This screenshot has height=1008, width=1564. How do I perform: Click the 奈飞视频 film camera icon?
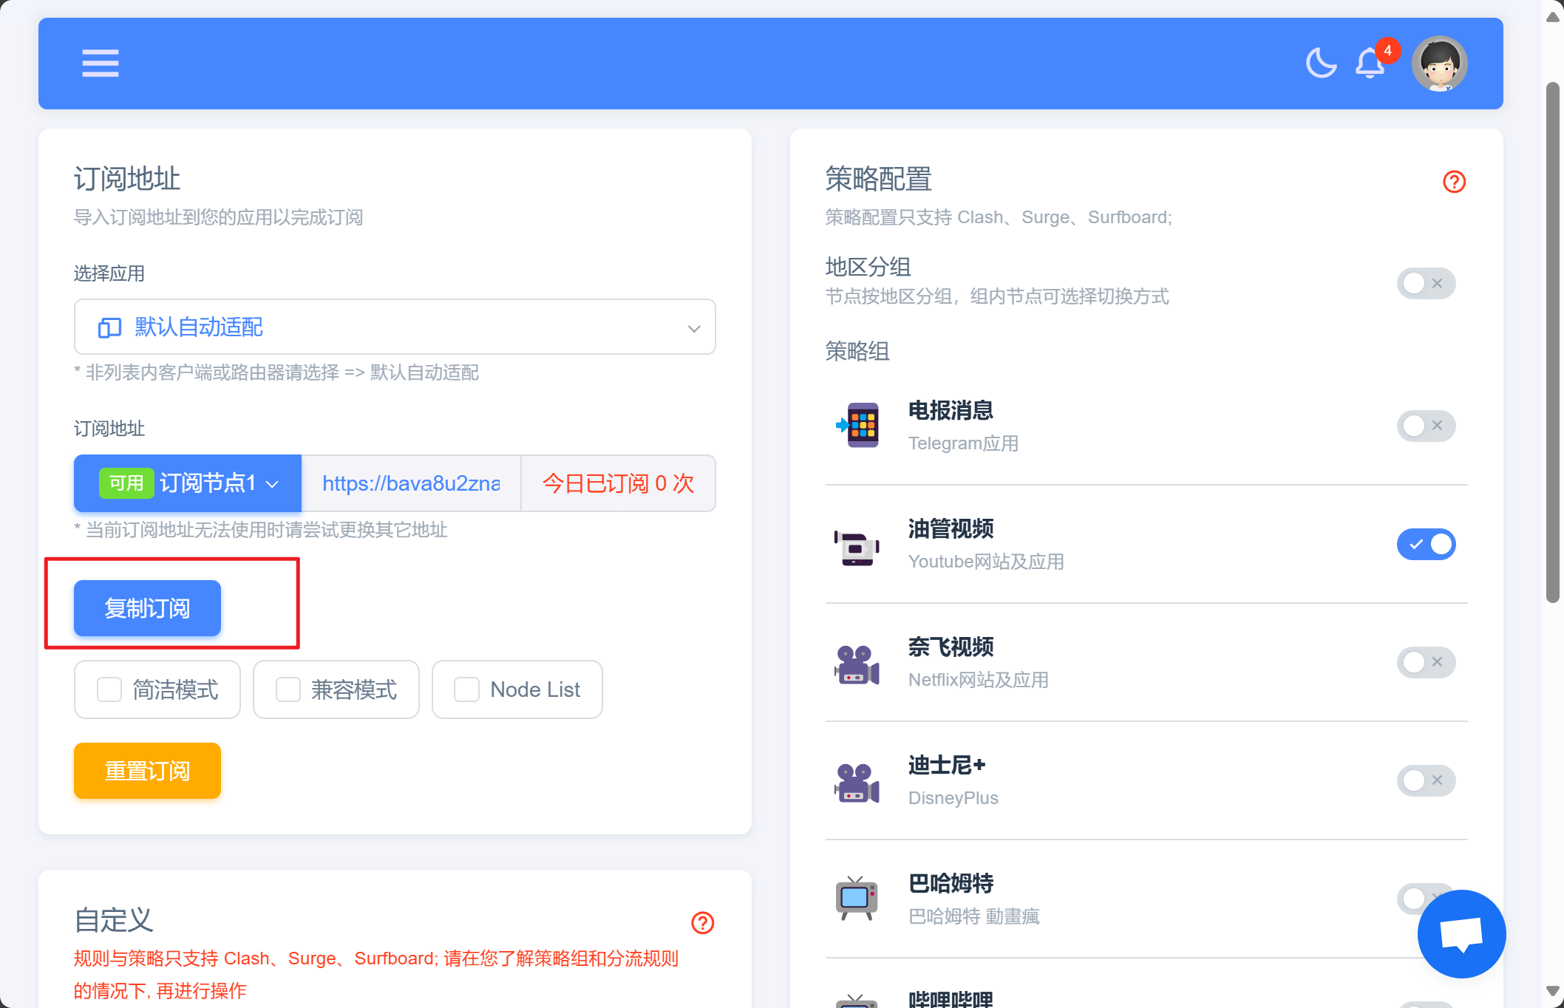857,664
